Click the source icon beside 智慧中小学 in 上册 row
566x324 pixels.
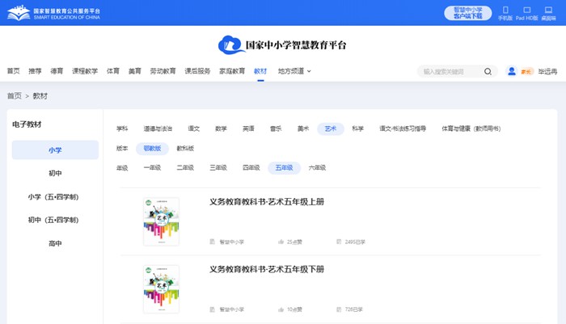[212, 242]
